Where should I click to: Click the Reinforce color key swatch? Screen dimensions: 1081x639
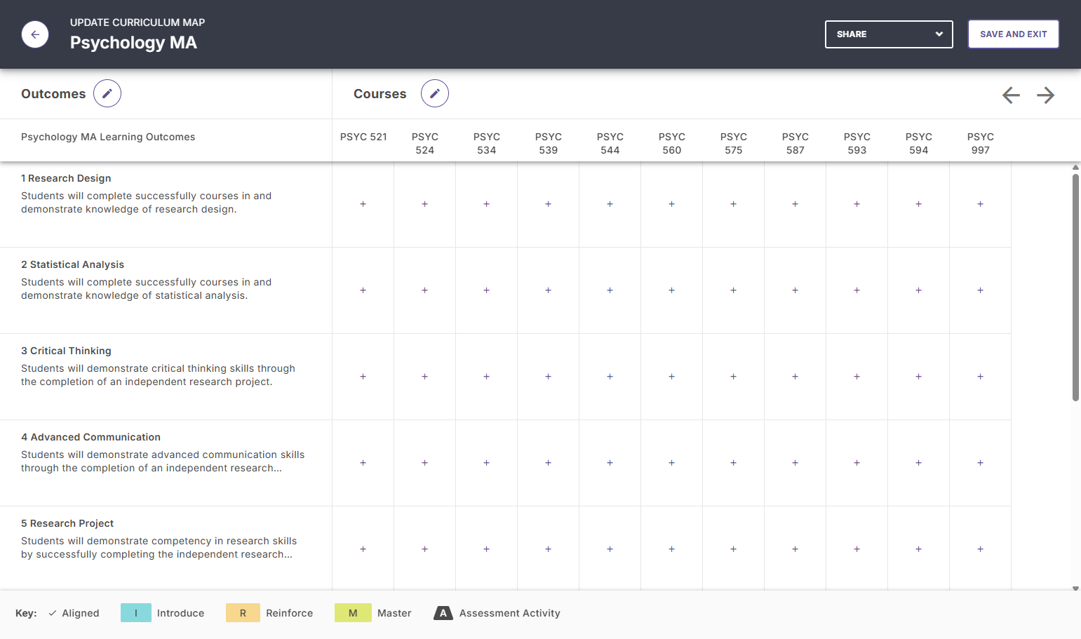243,613
